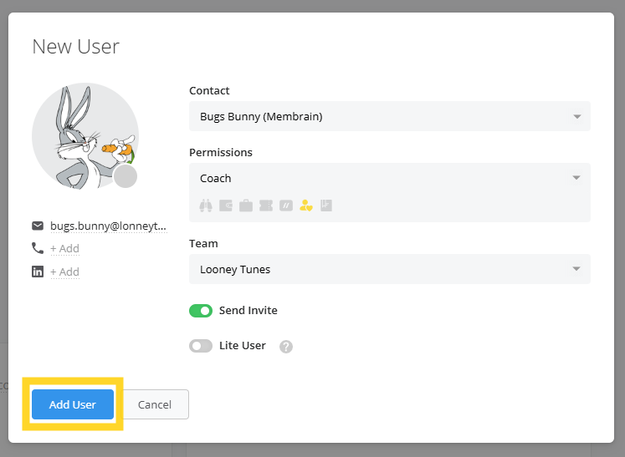
Task: Click the binoculars permission icon
Action: point(206,206)
